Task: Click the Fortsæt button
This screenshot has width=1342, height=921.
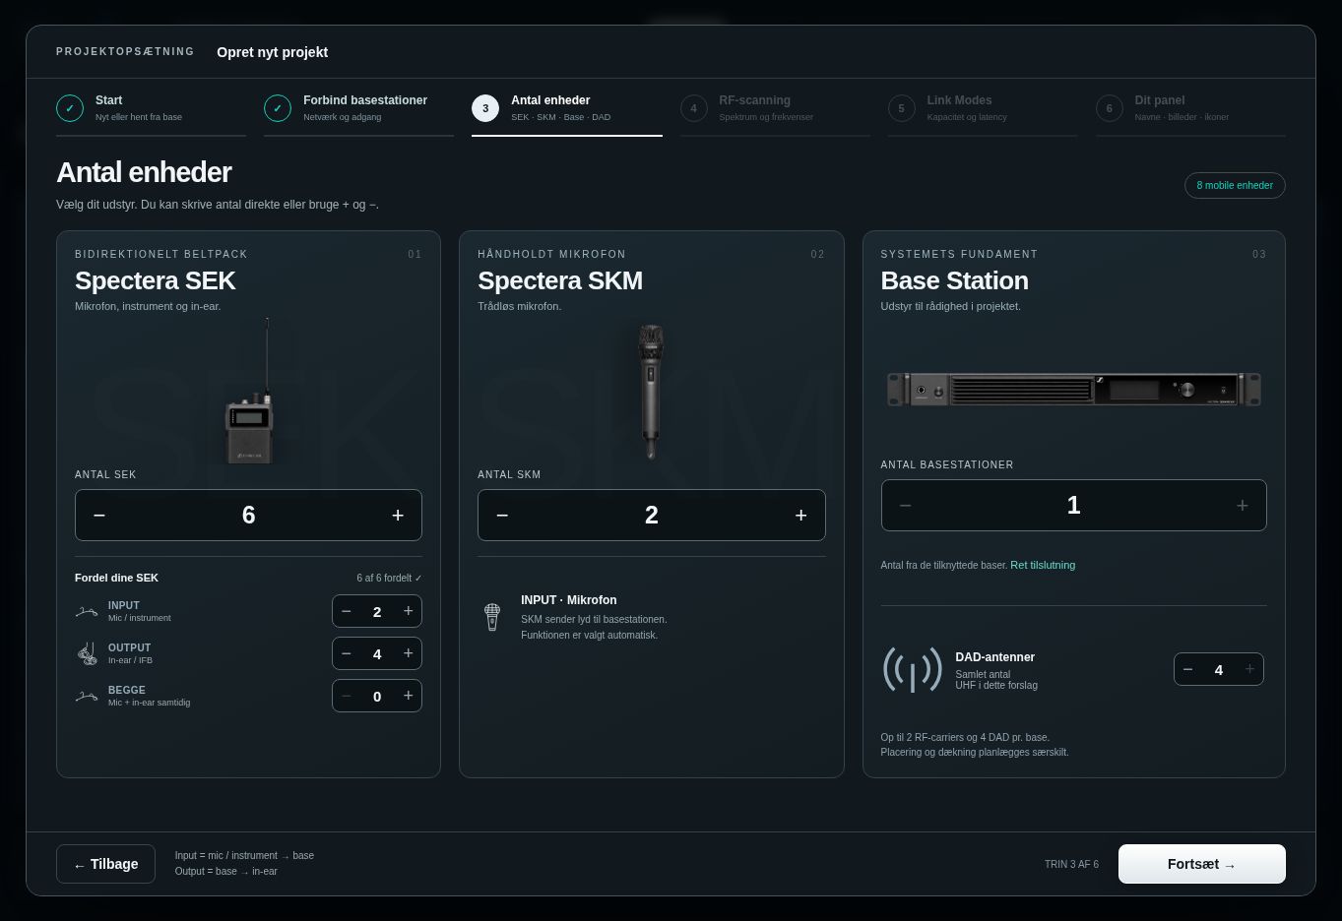Action: click(1202, 864)
